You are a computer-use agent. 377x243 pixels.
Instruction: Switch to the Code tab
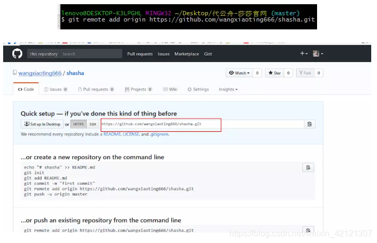(26, 89)
